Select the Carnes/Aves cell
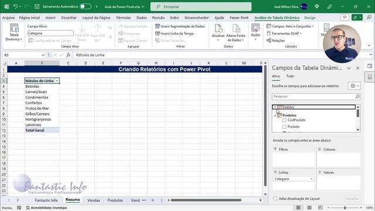 tap(42, 92)
